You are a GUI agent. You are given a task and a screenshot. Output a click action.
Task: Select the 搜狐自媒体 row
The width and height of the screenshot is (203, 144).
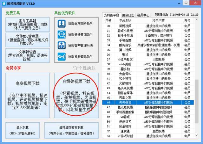148,93
